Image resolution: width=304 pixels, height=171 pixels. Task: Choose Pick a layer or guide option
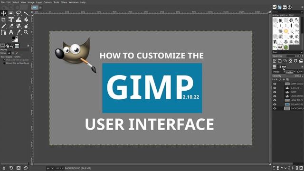tap(16, 60)
